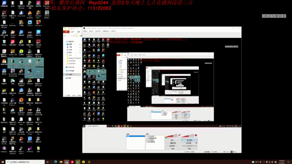Toggle the second source checkbox in OBS
Screen dimensions: 292x164
point(147,138)
